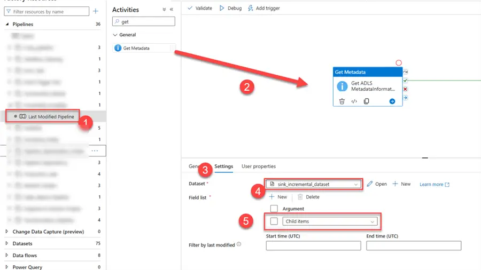Expand the Datasets tree section
Screen dimensions: 481x270
point(7,244)
